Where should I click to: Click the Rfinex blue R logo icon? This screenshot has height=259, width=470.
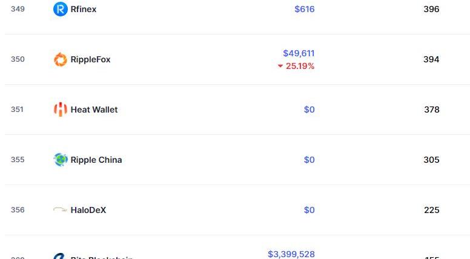(x=60, y=9)
